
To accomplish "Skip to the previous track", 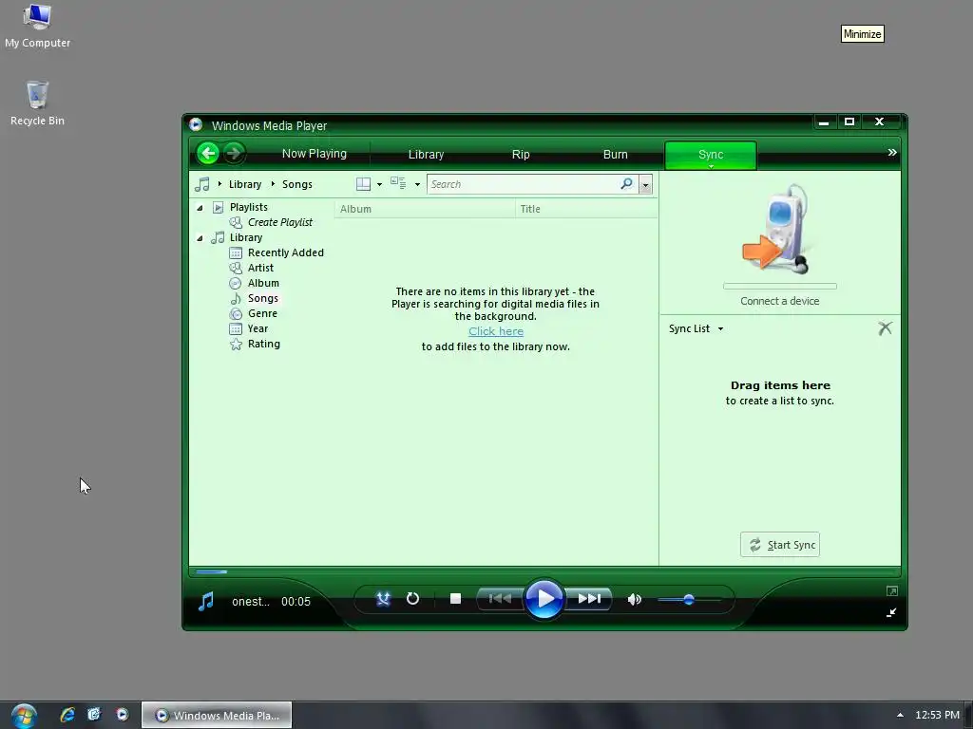I will [x=500, y=598].
